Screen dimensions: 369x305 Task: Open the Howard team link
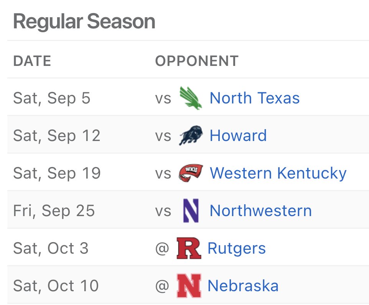click(x=238, y=136)
